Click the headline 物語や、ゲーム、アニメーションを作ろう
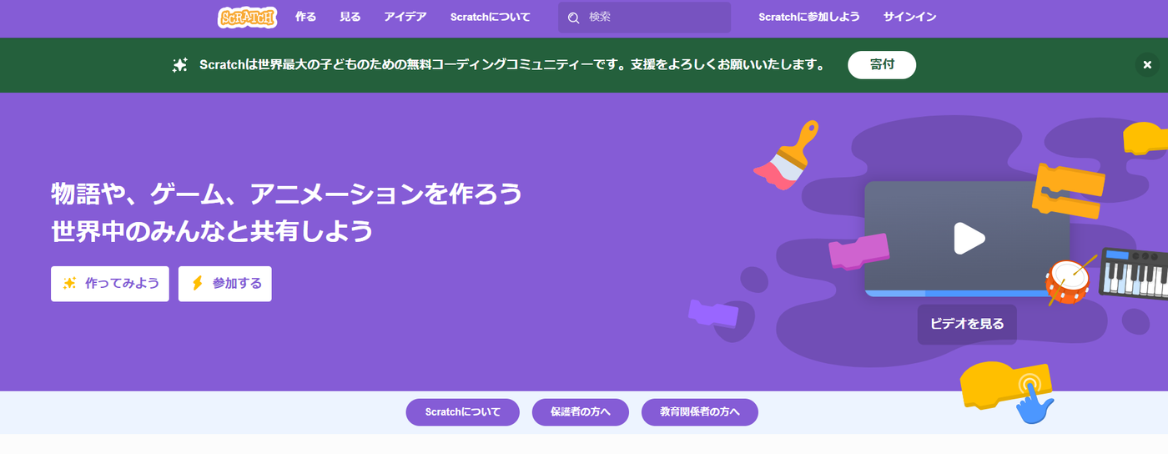Viewport: 1168px width, 454px height. click(287, 194)
